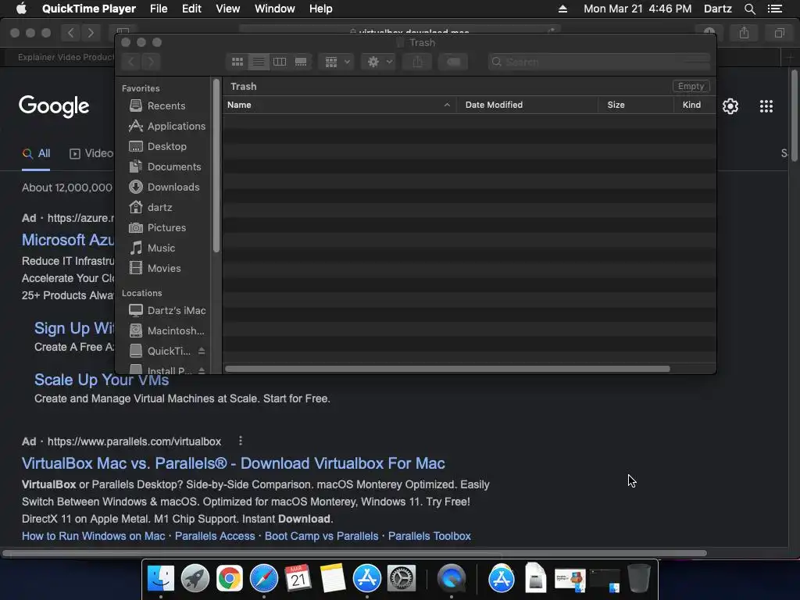
Task: Click the eject icon in menu bar
Action: point(562,9)
